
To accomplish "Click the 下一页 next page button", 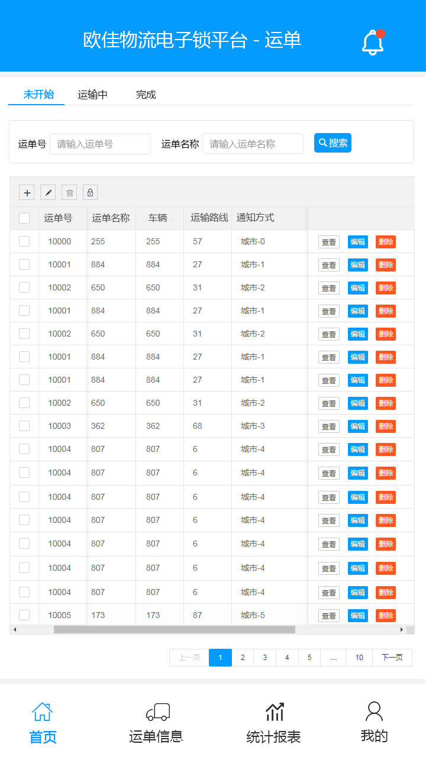I will pyautogui.click(x=392, y=658).
